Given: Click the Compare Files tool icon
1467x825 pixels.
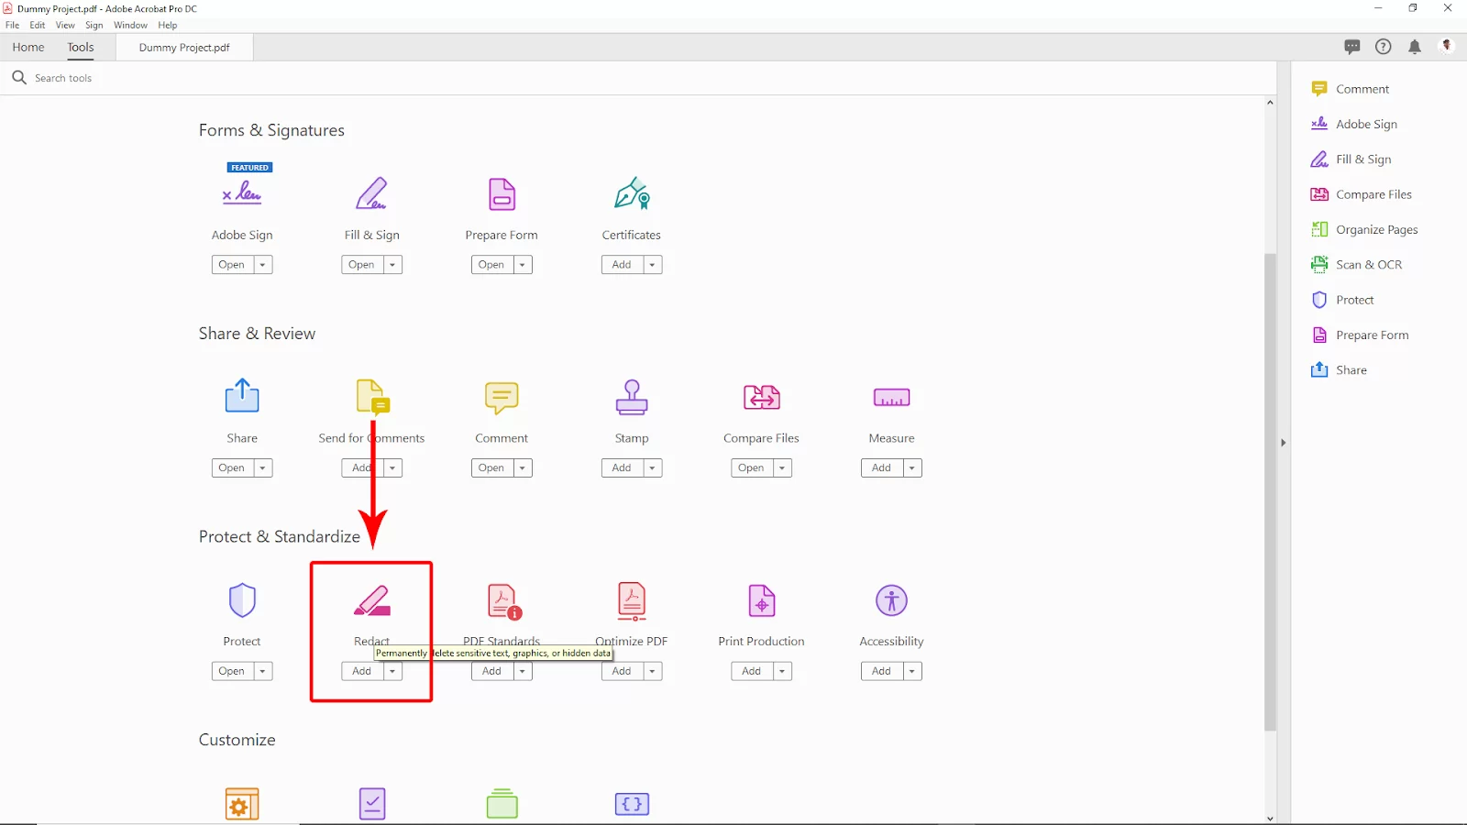Looking at the screenshot, I should tap(762, 397).
